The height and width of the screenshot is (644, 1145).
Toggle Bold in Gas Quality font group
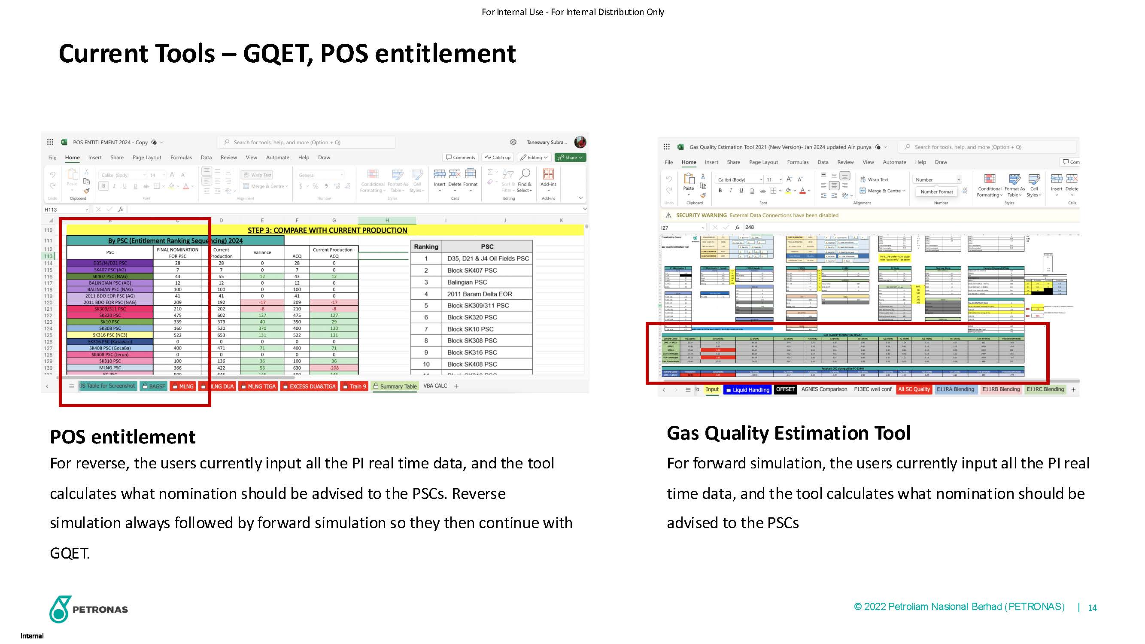coord(720,191)
